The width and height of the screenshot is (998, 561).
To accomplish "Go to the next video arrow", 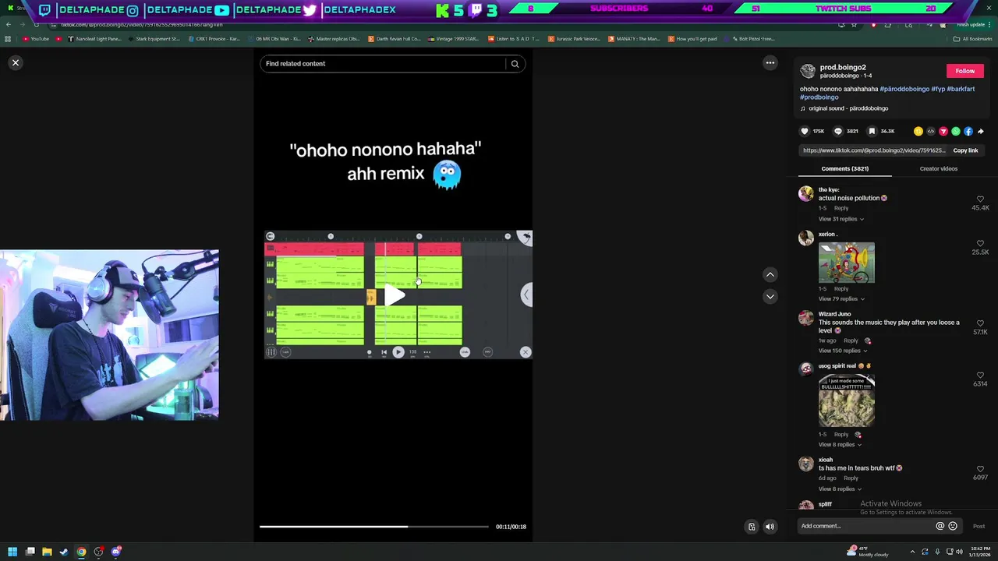I will [770, 296].
